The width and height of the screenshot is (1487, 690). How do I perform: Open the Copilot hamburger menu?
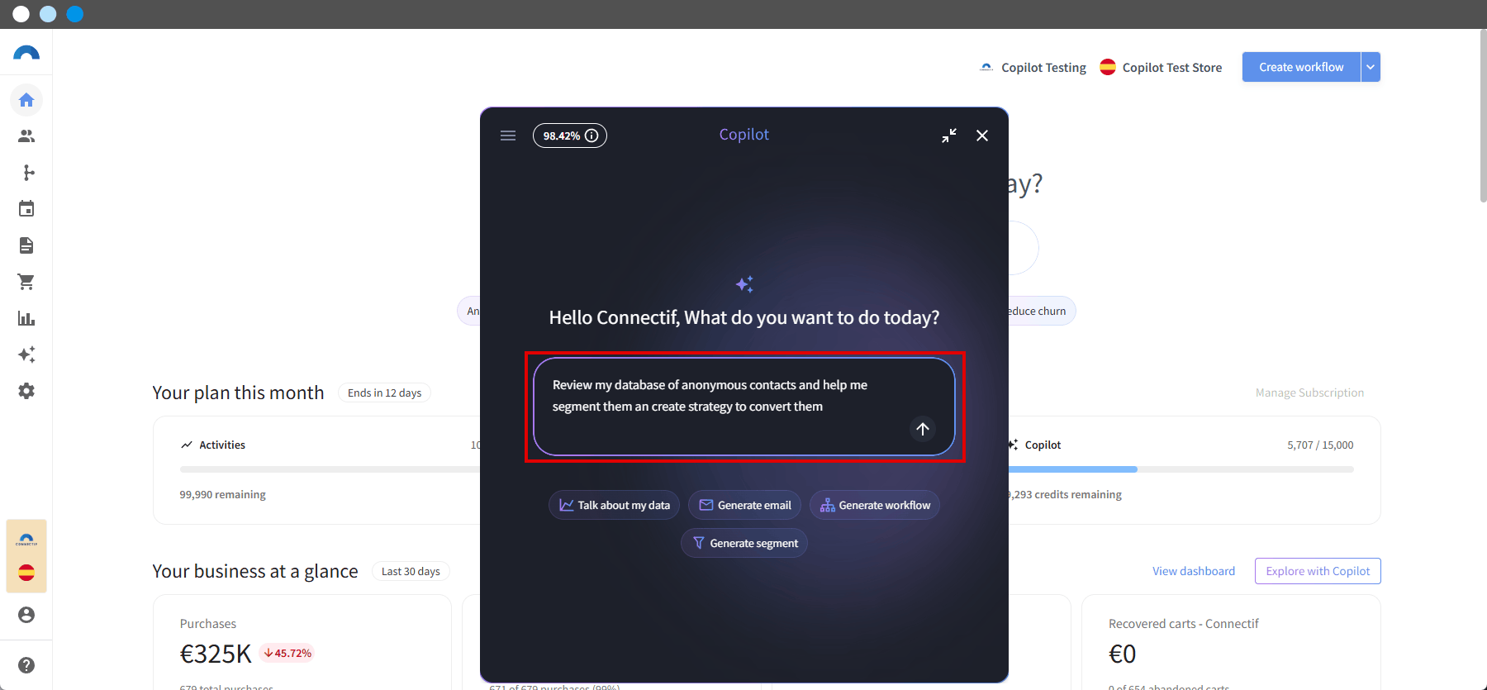[x=508, y=136]
